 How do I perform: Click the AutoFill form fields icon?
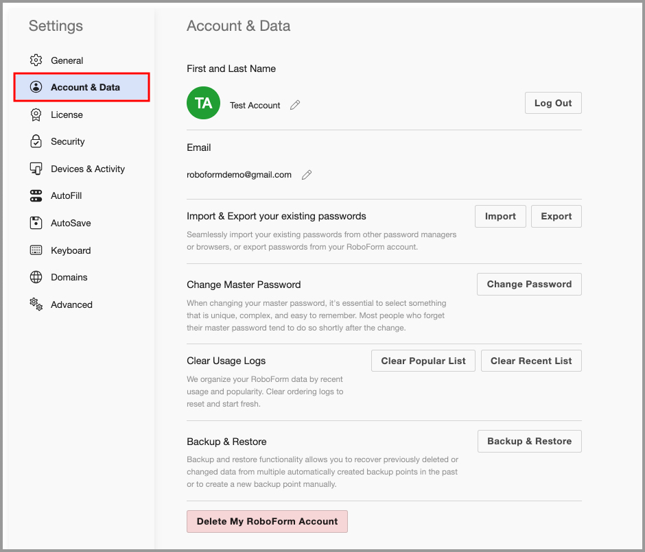[36, 195]
